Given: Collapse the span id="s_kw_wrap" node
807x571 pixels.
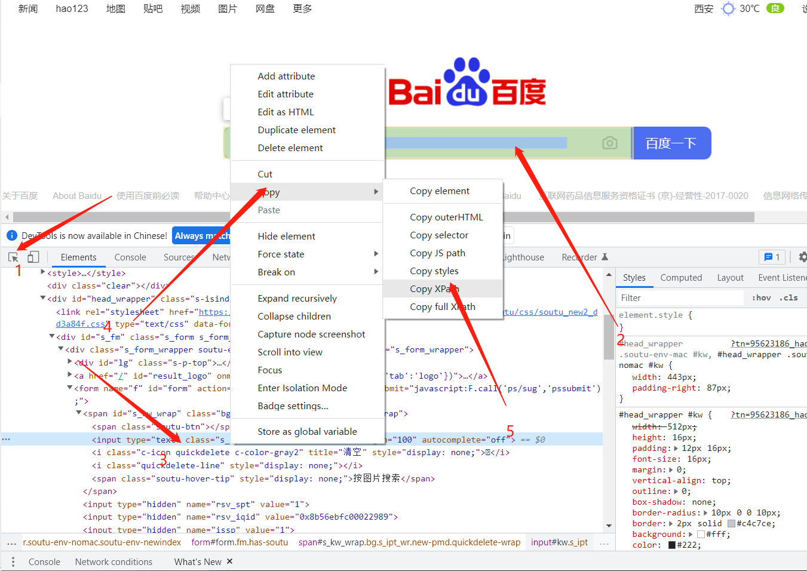Looking at the screenshot, I should point(78,413).
